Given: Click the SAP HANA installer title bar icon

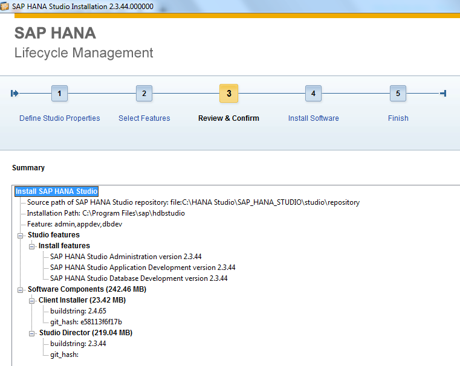Looking at the screenshot, I should pyautogui.click(x=4, y=6).
